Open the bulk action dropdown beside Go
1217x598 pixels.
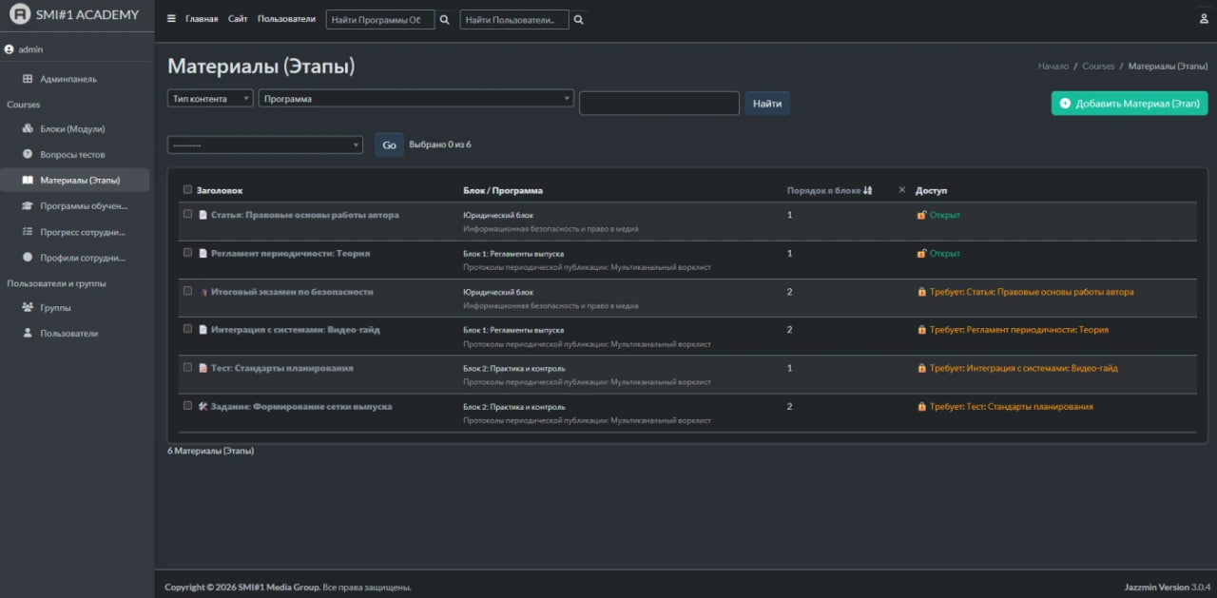pyautogui.click(x=265, y=145)
